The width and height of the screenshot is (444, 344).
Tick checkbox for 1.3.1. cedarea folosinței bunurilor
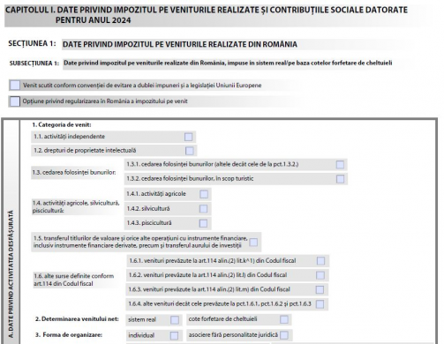click(340, 164)
